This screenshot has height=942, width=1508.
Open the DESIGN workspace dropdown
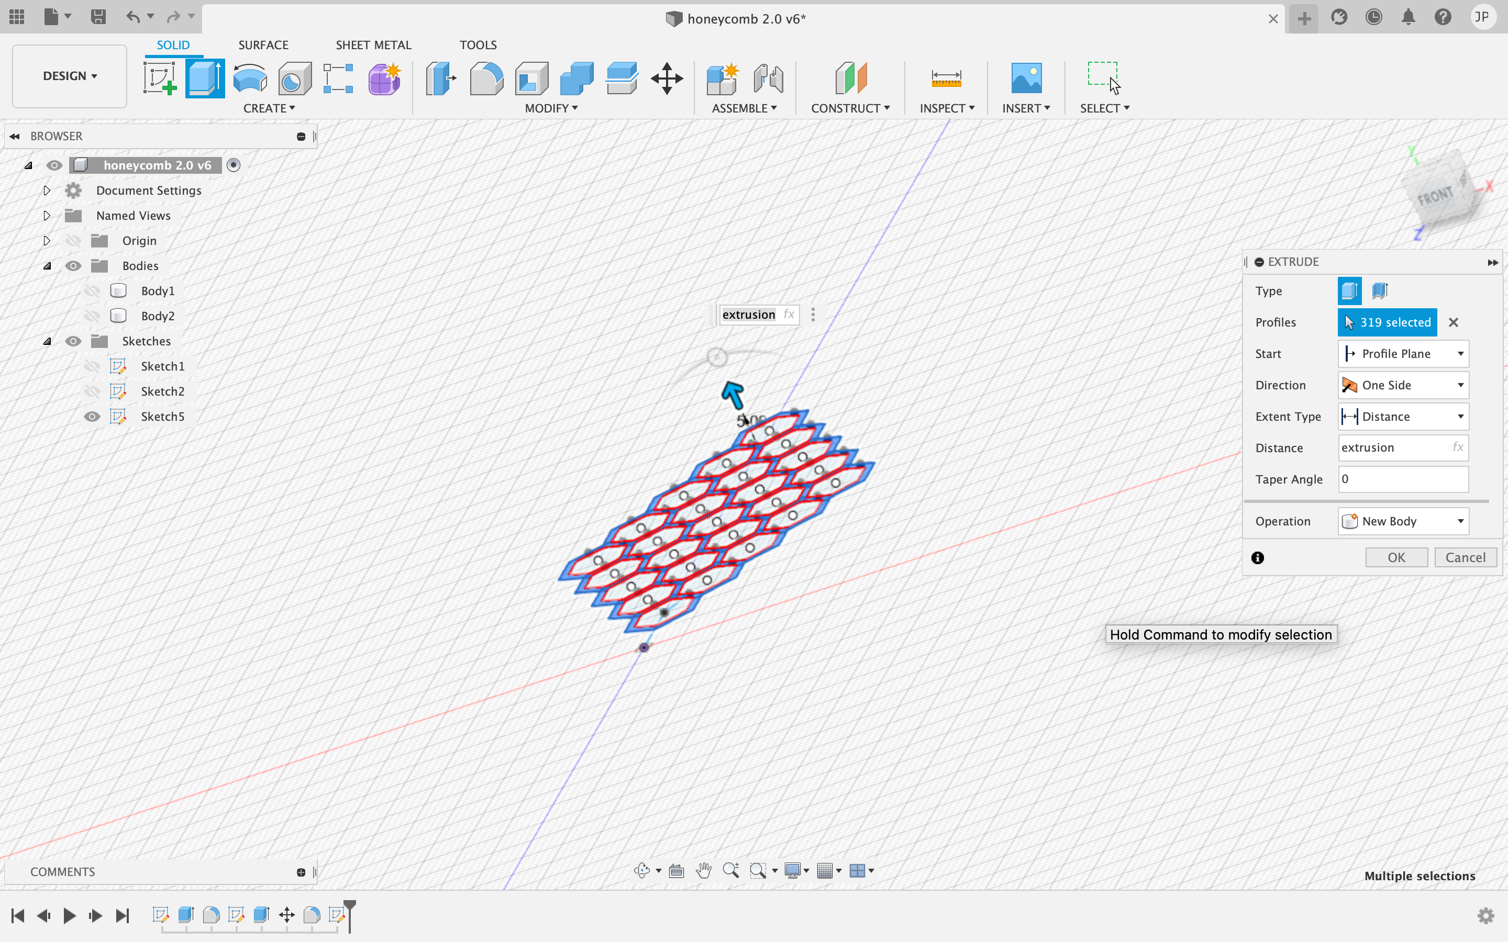pyautogui.click(x=70, y=76)
